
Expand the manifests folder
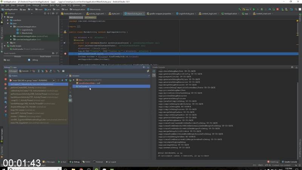coord(8,20)
